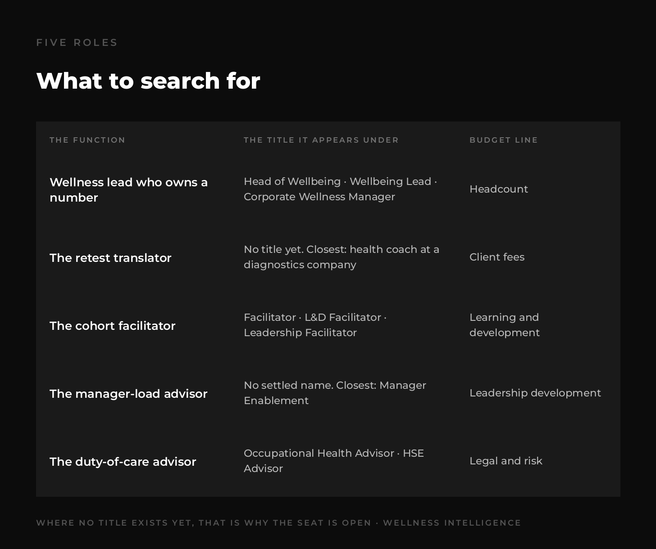
Task: Click the 'Learning and development' budget cell
Action: pyautogui.click(x=505, y=325)
